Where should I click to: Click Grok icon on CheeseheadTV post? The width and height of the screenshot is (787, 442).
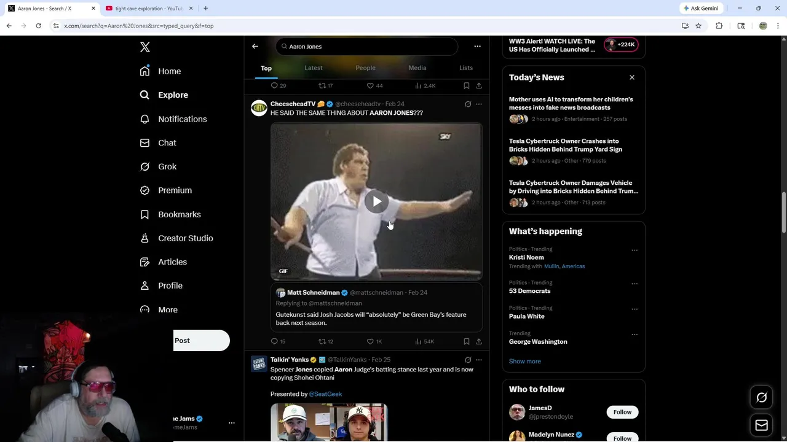[x=468, y=104]
